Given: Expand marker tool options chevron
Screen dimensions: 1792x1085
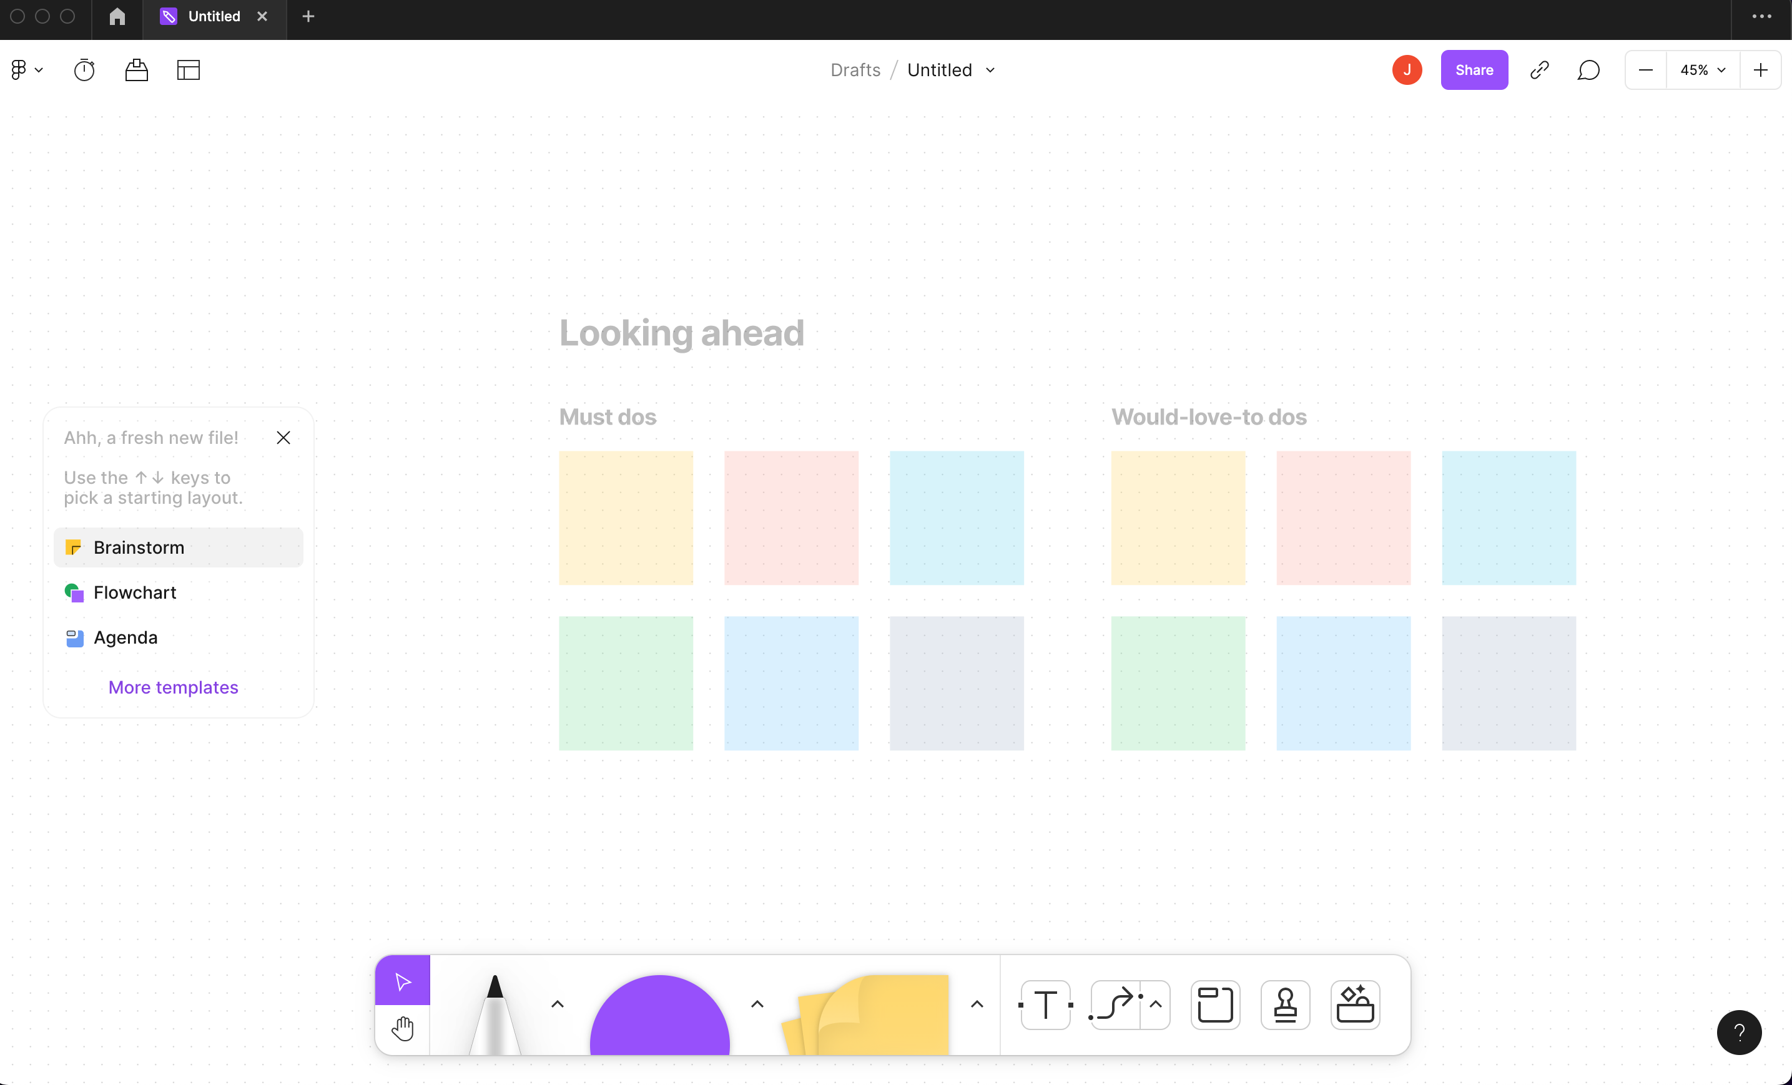Looking at the screenshot, I should [557, 1004].
